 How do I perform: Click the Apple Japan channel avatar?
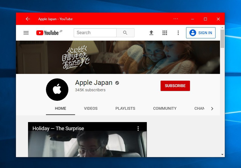point(57,90)
